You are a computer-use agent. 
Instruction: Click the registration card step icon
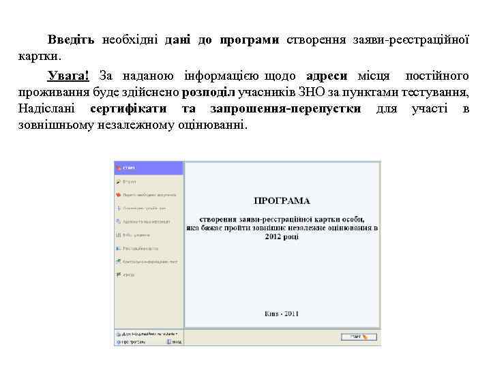119,249
